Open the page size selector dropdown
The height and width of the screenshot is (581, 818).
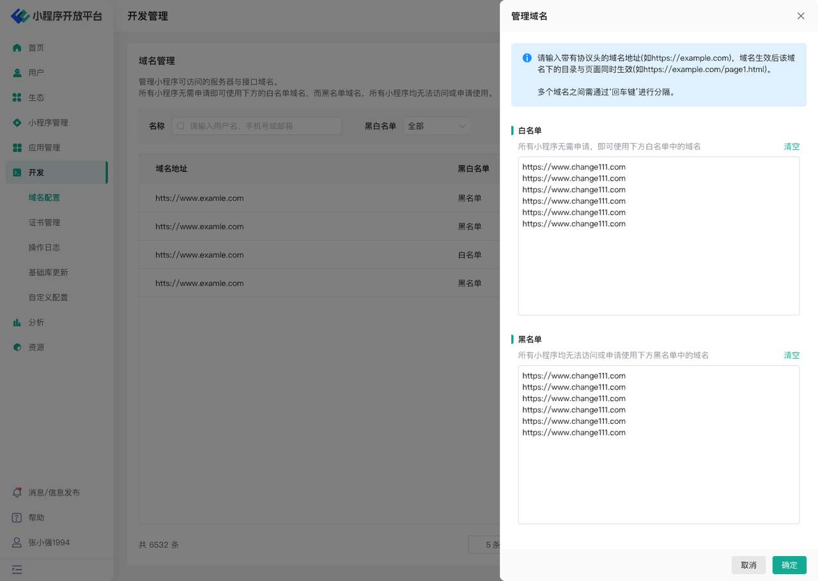click(484, 545)
